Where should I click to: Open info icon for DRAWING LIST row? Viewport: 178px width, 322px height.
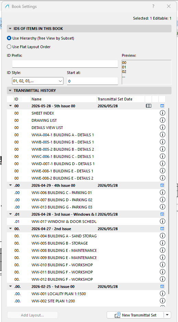tap(162, 120)
